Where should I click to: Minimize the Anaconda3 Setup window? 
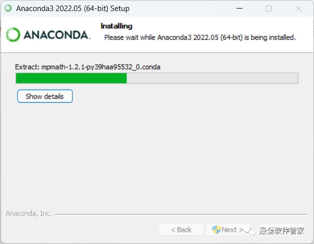coord(240,9)
